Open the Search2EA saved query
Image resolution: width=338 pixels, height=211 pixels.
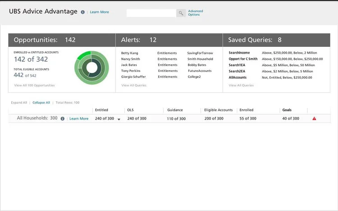point(237,71)
